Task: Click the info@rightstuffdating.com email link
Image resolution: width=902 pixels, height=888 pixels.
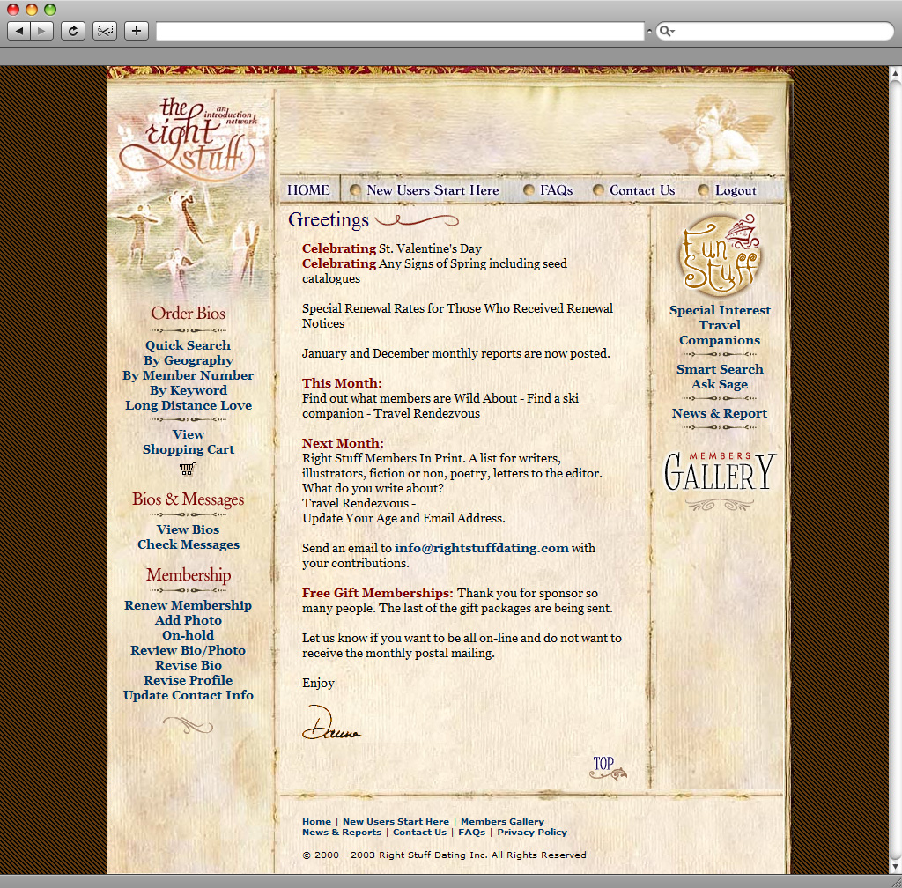Action: (x=481, y=548)
